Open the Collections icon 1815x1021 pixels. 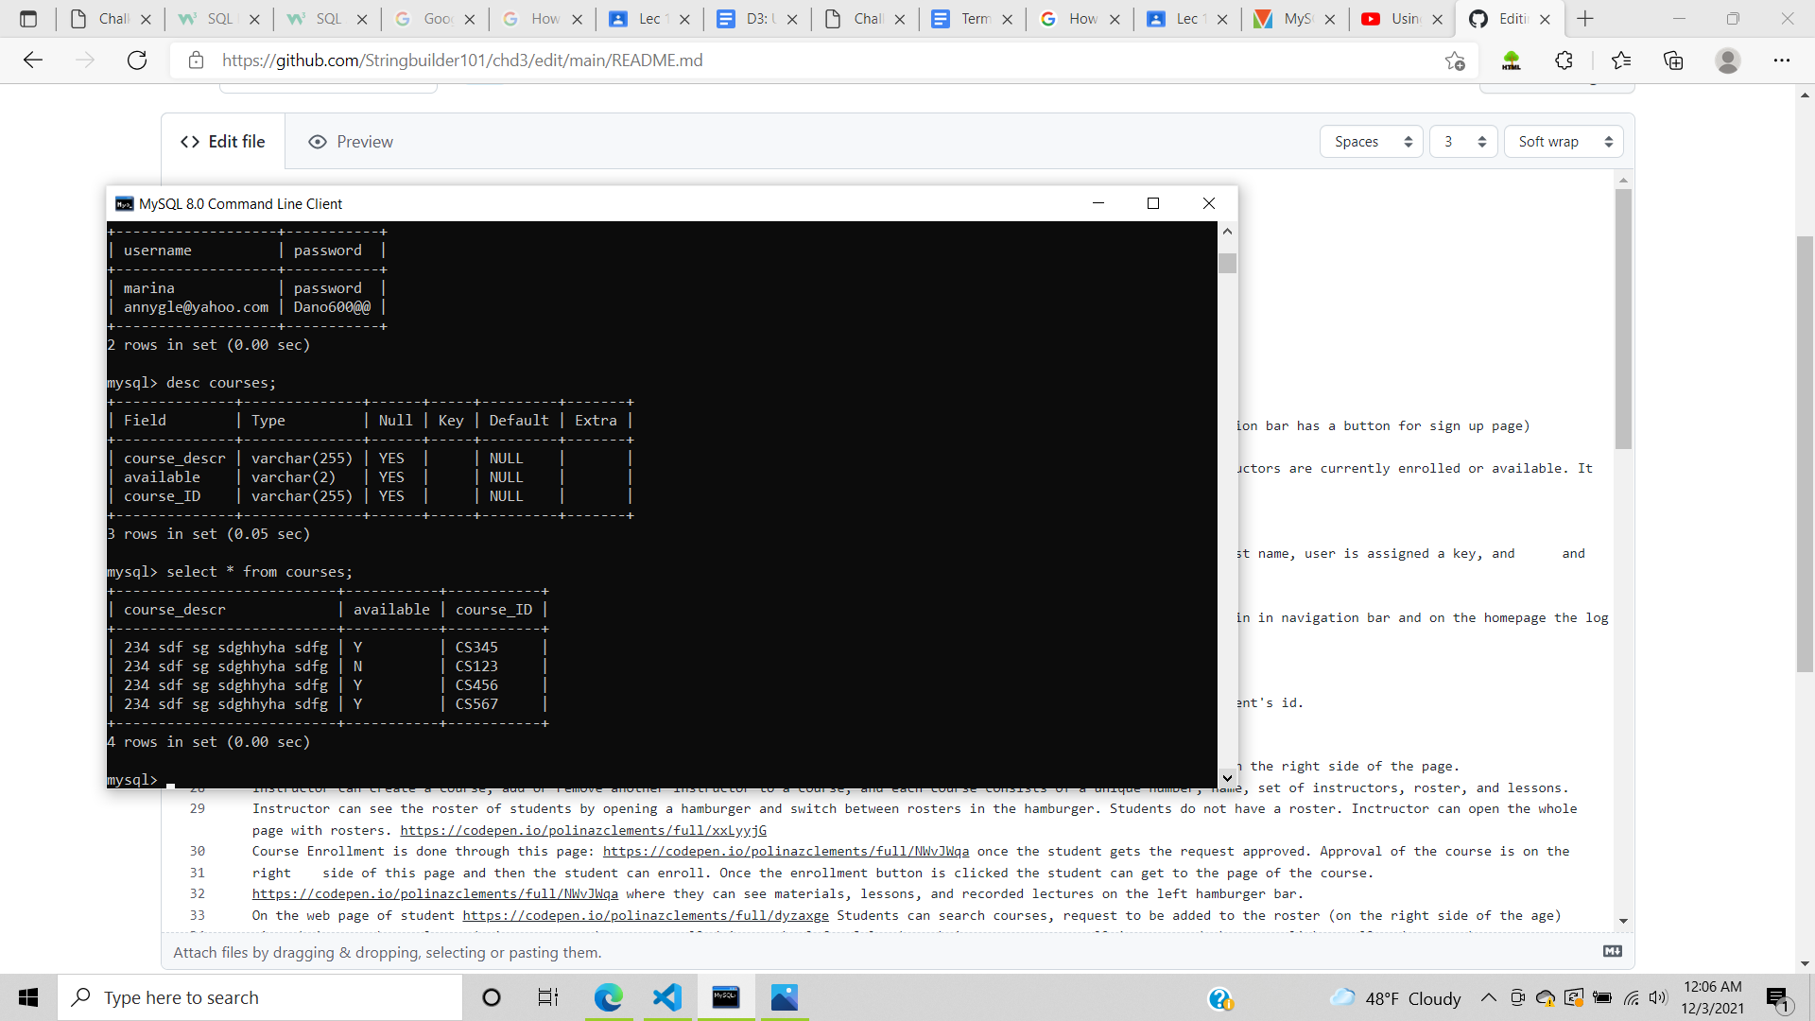(x=1673, y=60)
